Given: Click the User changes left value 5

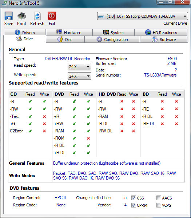Looking at the screenshot, I should (x=126, y=198).
